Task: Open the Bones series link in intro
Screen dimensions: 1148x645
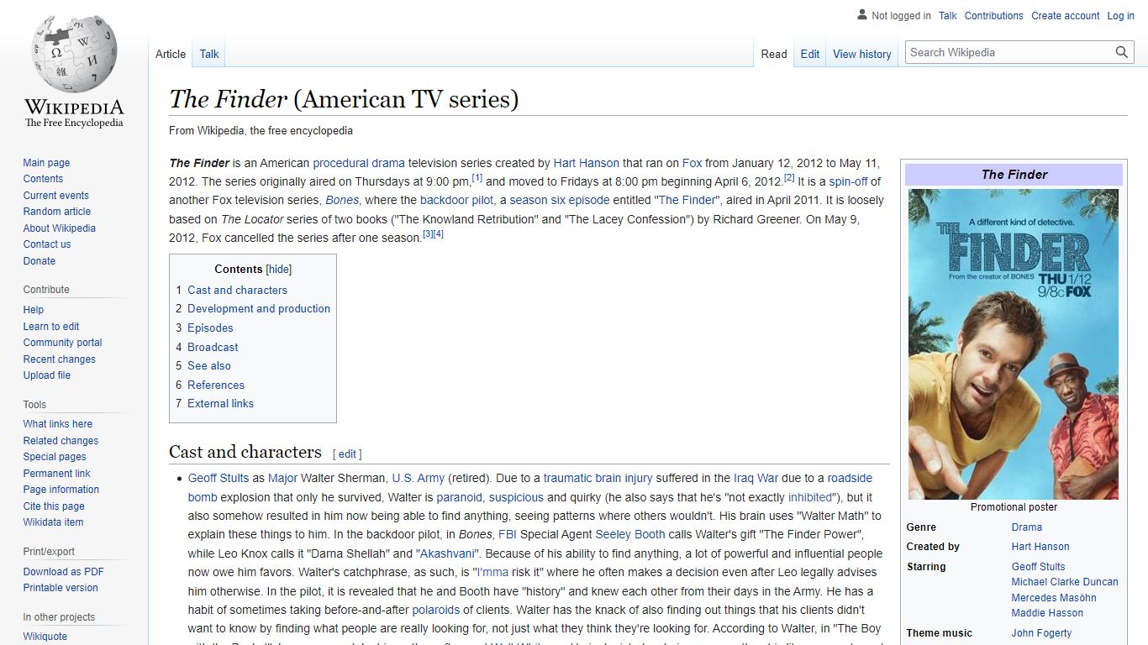Action: 342,200
